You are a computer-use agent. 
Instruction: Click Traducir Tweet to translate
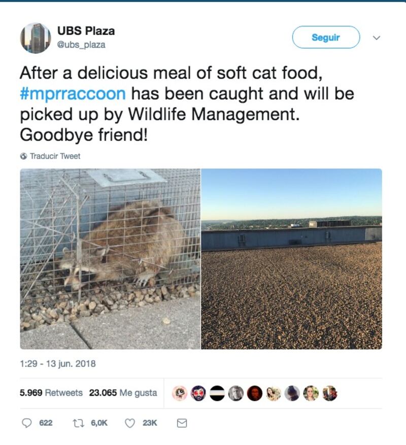55,156
